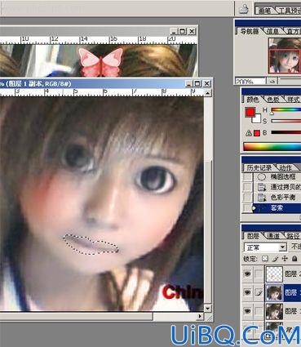Click thumbnail of the highlighted active layer
301x347 pixels.
pyautogui.click(x=274, y=292)
